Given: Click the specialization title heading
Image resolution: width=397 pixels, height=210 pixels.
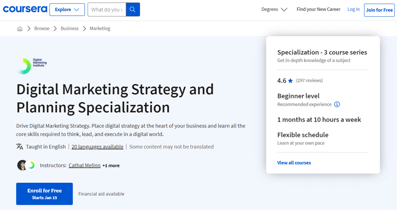Looking at the screenshot, I should (115, 98).
